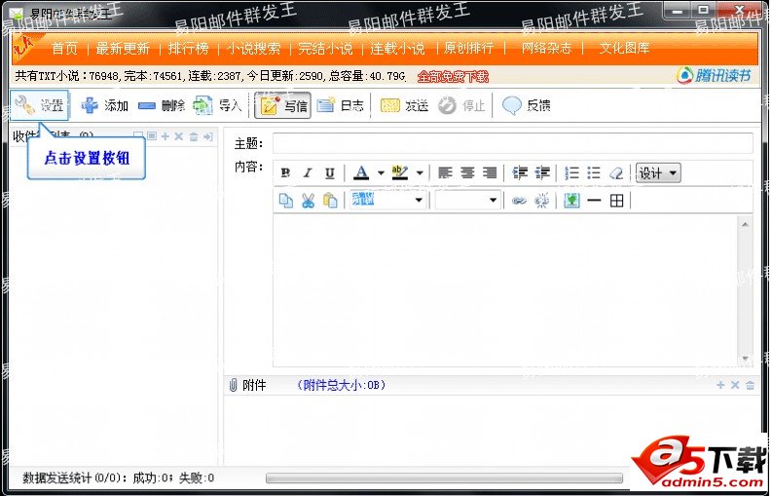Click the filled-square icon in recipient list header

152,136
